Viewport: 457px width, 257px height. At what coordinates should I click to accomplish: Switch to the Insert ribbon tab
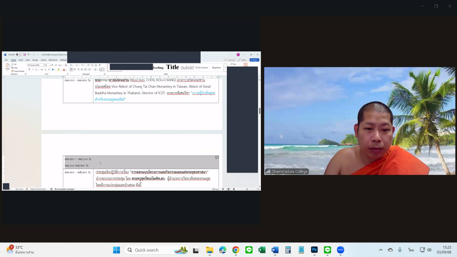pyautogui.click(x=21, y=60)
